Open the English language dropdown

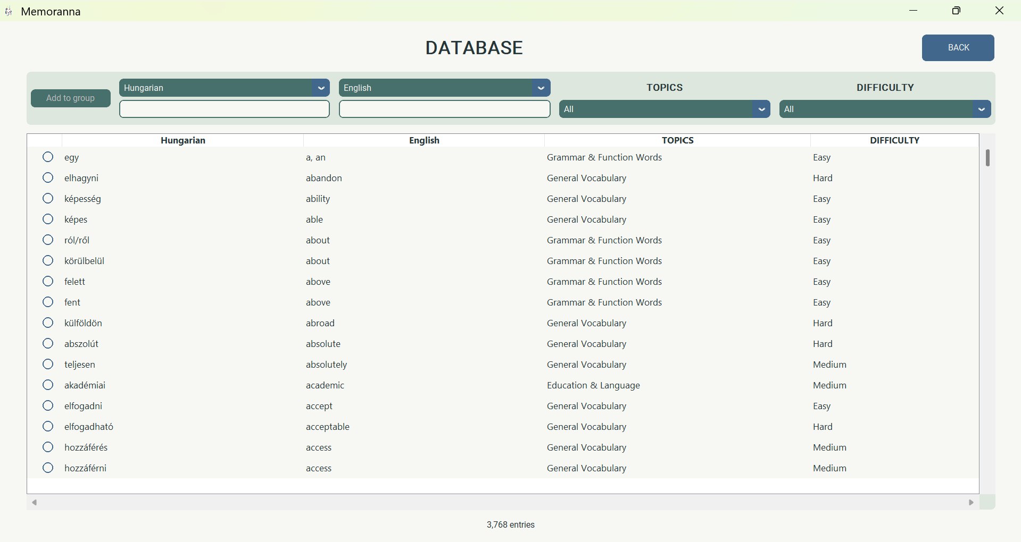pyautogui.click(x=444, y=88)
